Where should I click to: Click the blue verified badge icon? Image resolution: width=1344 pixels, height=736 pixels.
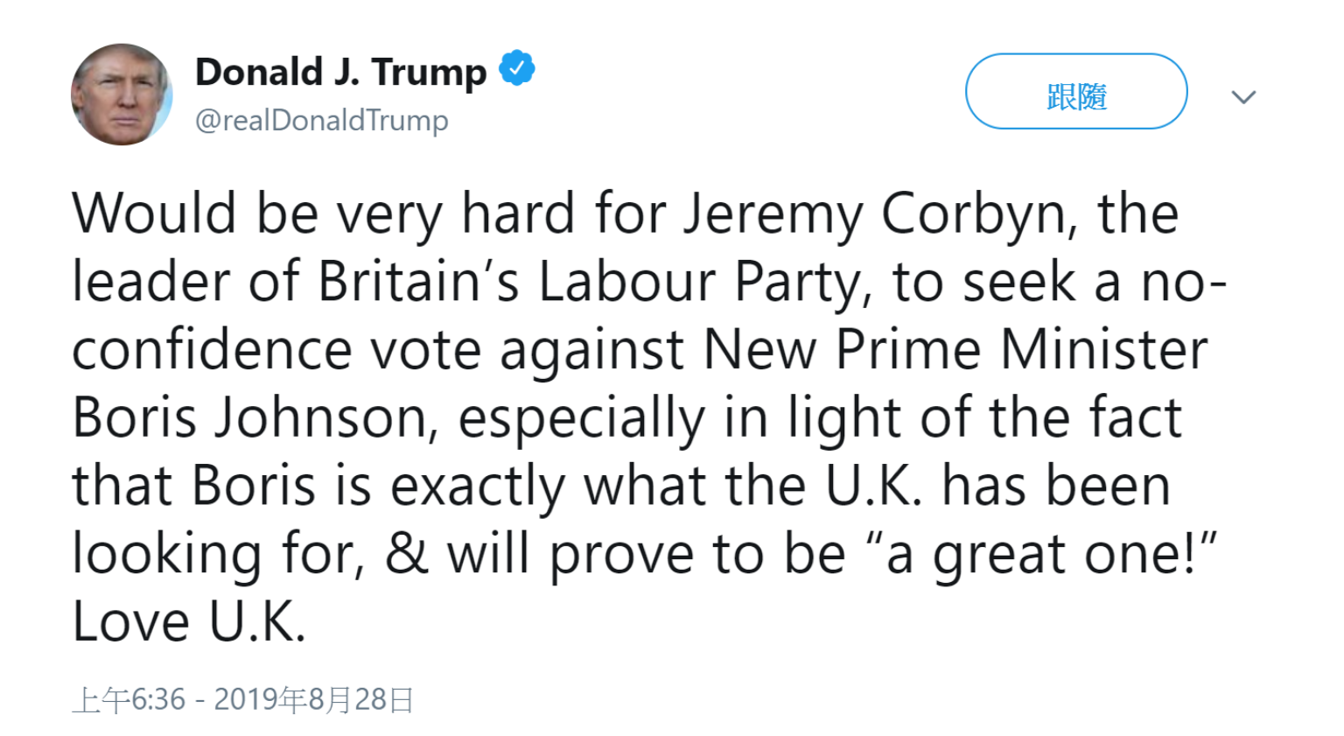click(517, 68)
